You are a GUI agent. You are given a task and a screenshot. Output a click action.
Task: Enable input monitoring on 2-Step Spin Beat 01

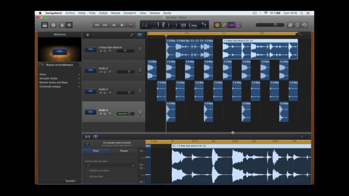pyautogui.click(x=110, y=51)
